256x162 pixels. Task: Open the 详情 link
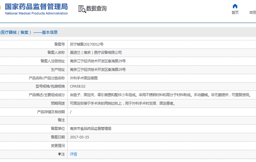coord(73,154)
